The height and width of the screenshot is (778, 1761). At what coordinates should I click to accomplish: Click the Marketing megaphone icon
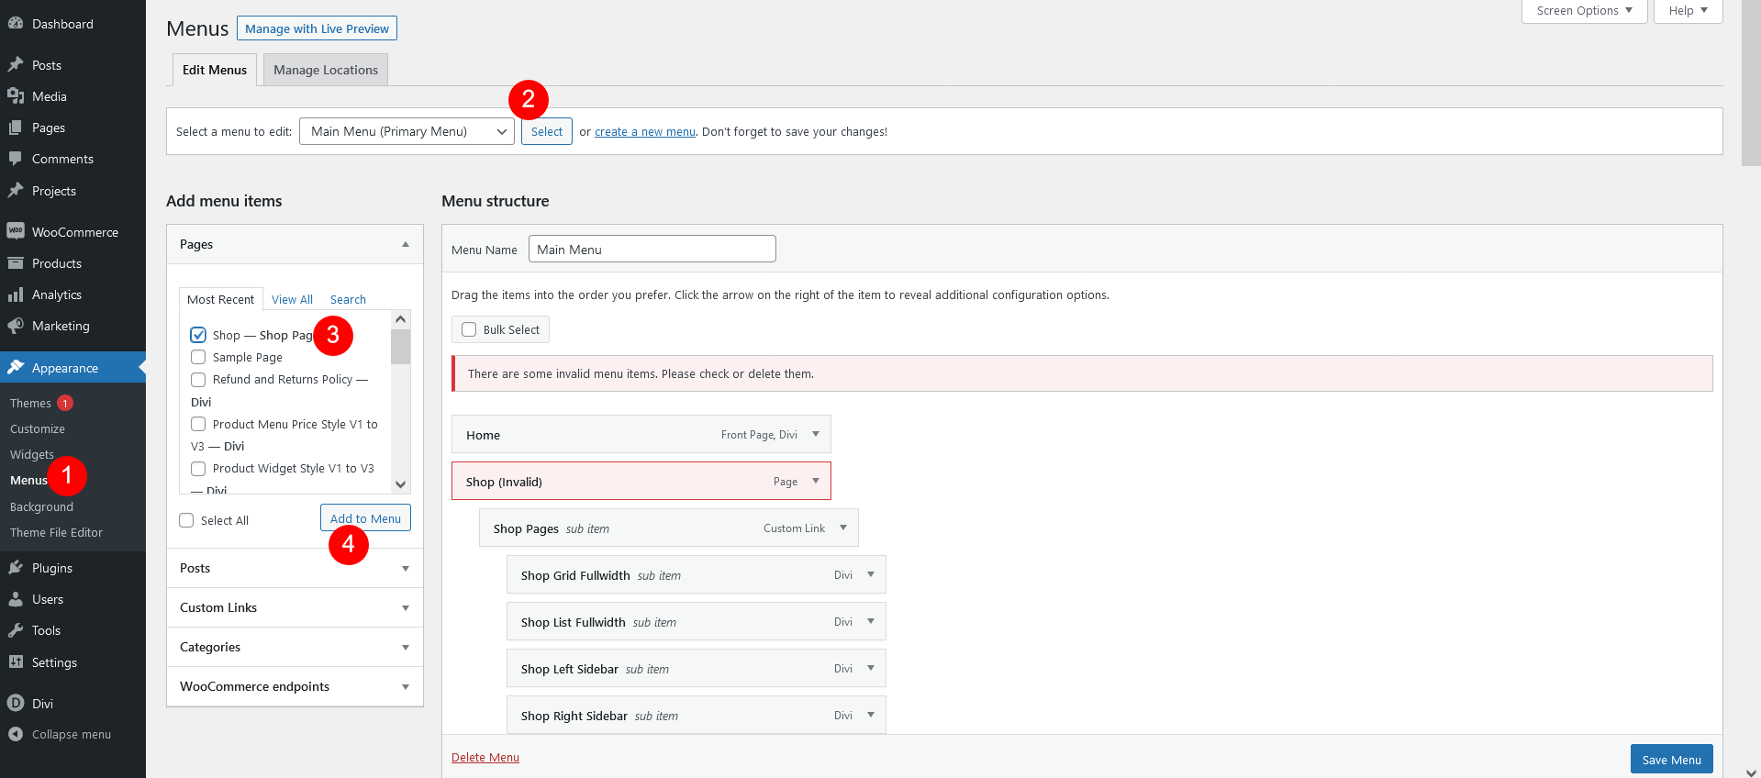click(16, 326)
